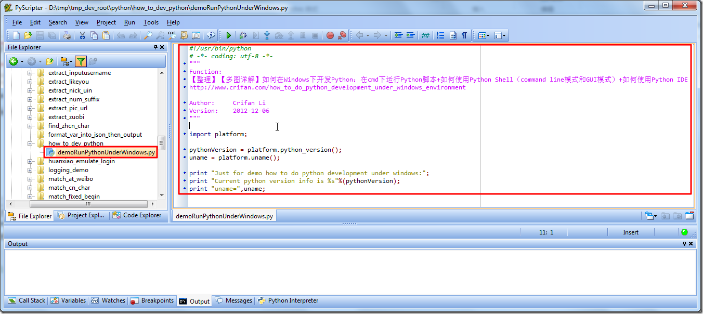Print the file with the printer icon

(67, 35)
